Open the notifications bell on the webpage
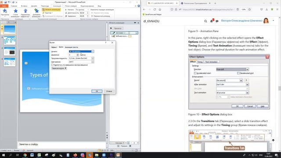This screenshot has width=281, height=158. (212, 21)
